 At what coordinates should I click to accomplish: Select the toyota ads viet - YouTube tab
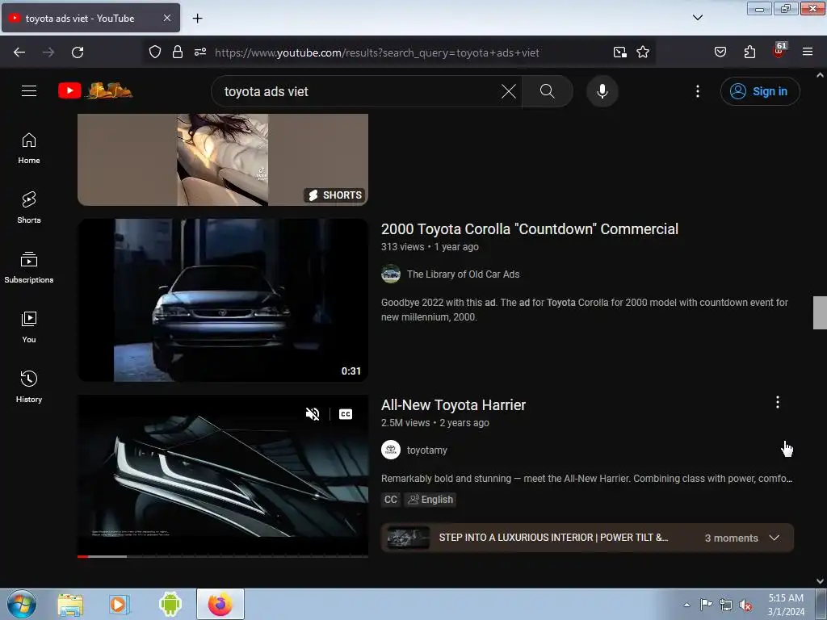[90, 18]
